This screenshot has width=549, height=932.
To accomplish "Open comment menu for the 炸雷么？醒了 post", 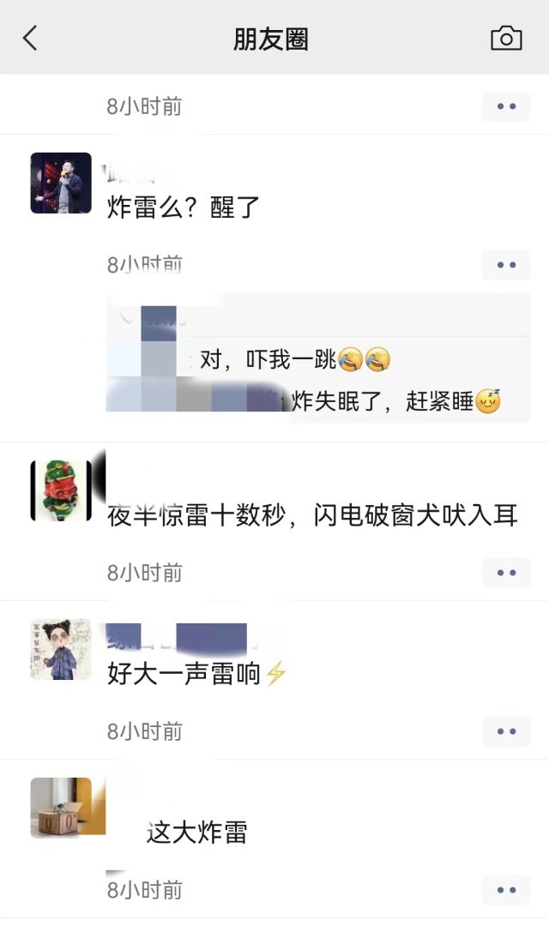I will click(x=506, y=264).
